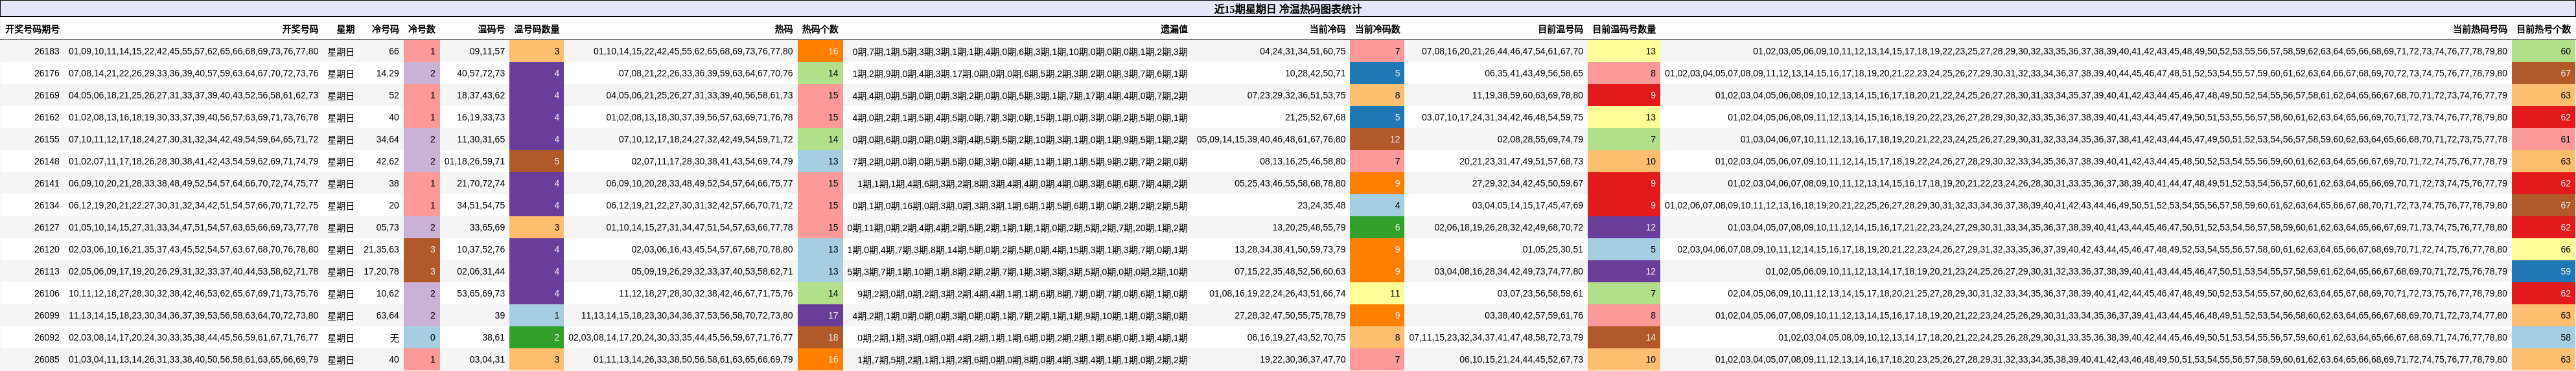Click the yellow current hot count '66' in row 26120
The width and height of the screenshot is (2576, 371).
click(x=2543, y=249)
